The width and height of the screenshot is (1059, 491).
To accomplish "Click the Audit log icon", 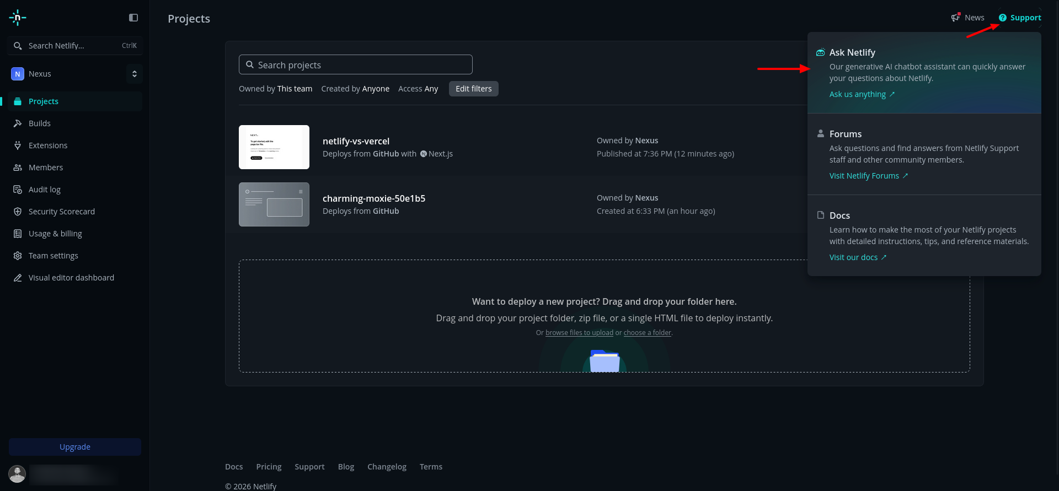I will 18,190.
